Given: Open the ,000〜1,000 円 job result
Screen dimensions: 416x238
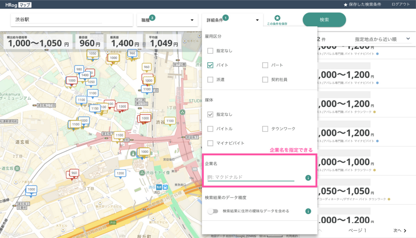Looking at the screenshot, I should (366, 161).
